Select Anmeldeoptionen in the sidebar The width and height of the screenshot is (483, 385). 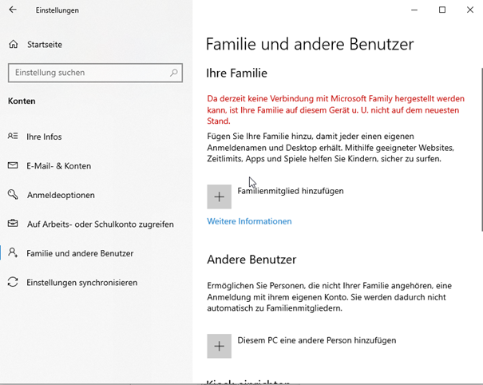point(61,195)
